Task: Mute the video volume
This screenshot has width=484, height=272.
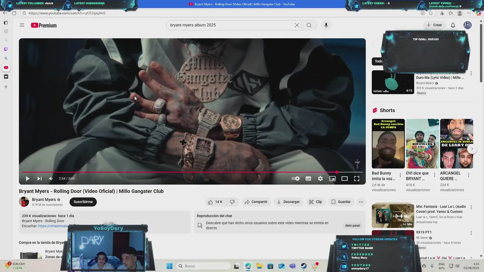Action: coord(51,179)
